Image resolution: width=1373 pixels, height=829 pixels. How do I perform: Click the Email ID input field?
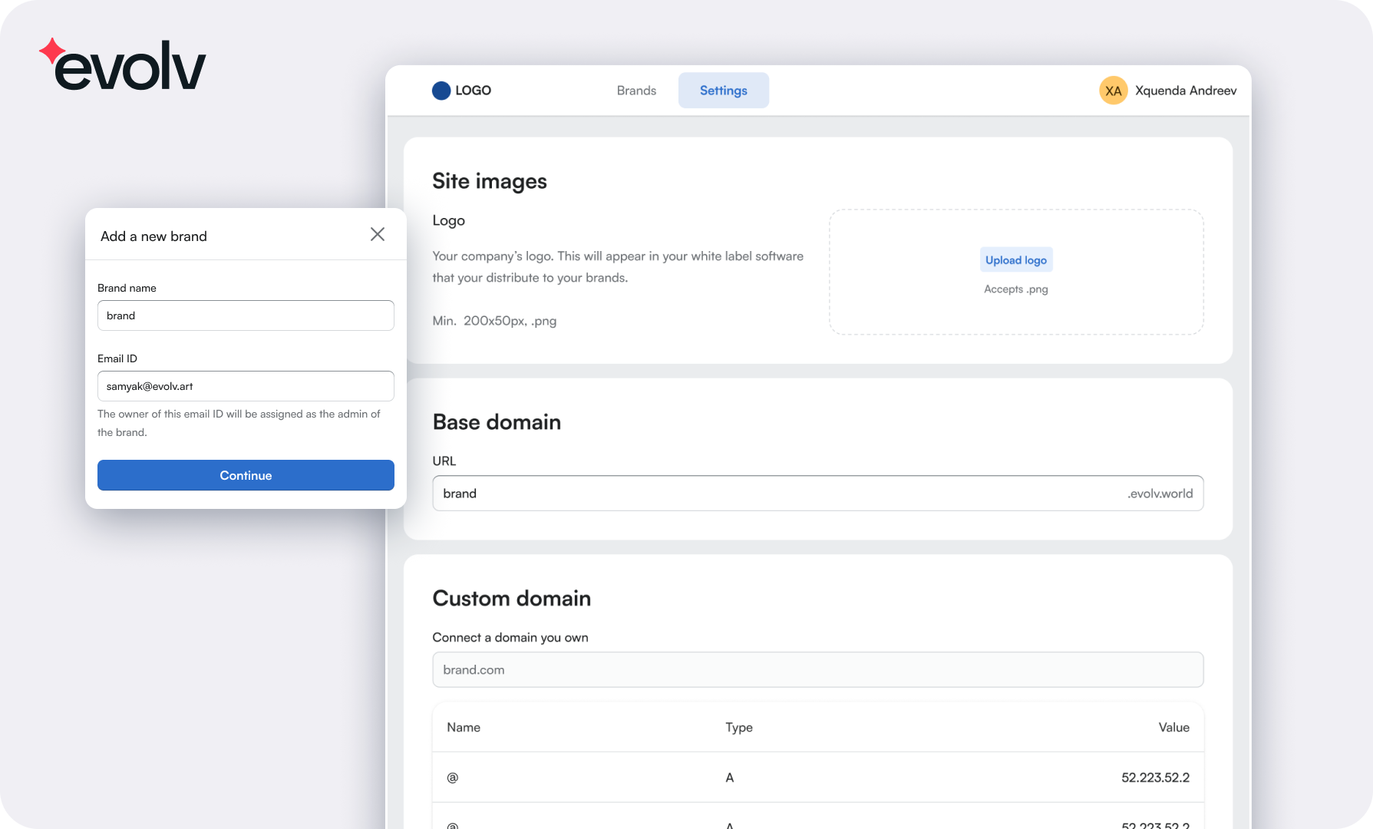(246, 386)
